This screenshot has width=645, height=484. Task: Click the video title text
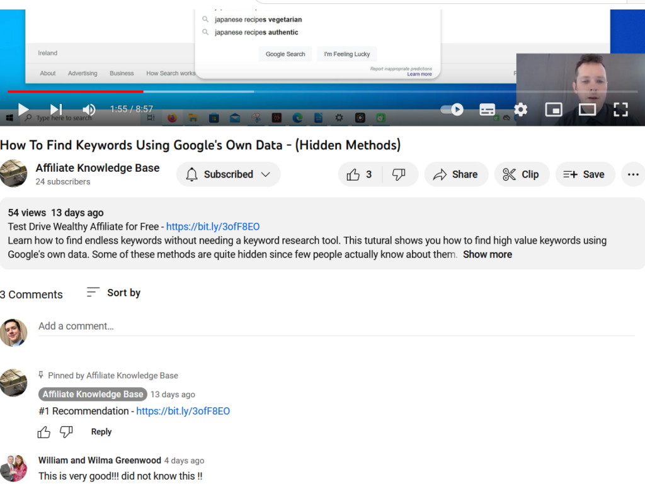200,145
